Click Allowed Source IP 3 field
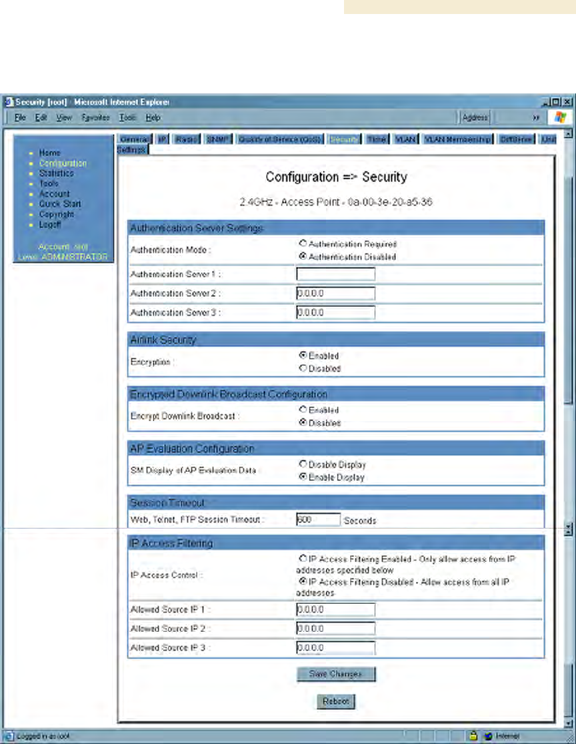The image size is (576, 744). click(335, 648)
